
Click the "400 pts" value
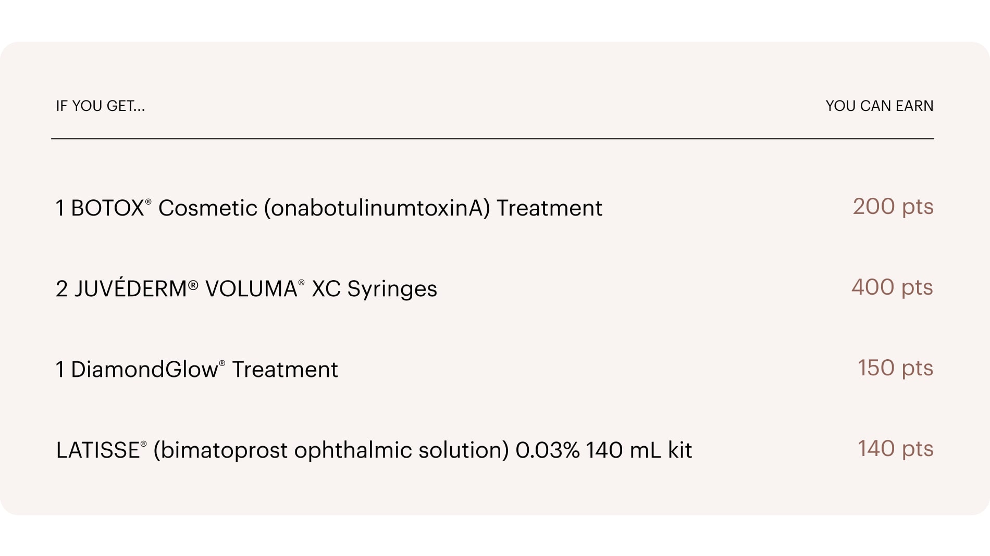[x=892, y=287]
